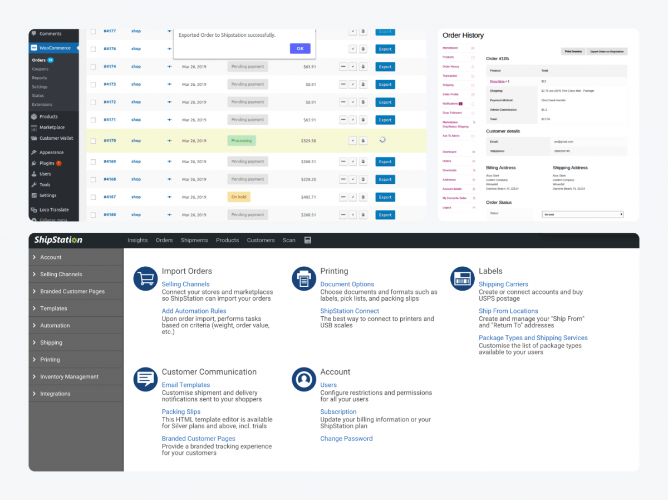Click Print Invoice button in Order History
Image resolution: width=668 pixels, height=500 pixels.
coord(573,51)
